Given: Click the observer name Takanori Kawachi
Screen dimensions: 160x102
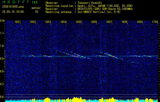Looking at the screenshot, I should pyautogui.click(x=90, y=3).
